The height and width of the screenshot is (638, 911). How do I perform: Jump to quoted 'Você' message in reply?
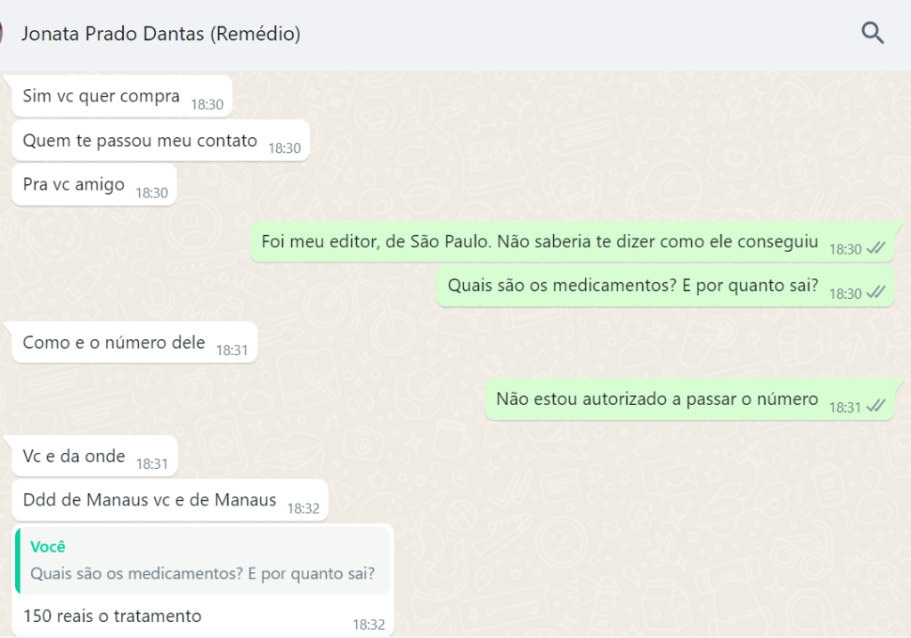pos(202,561)
